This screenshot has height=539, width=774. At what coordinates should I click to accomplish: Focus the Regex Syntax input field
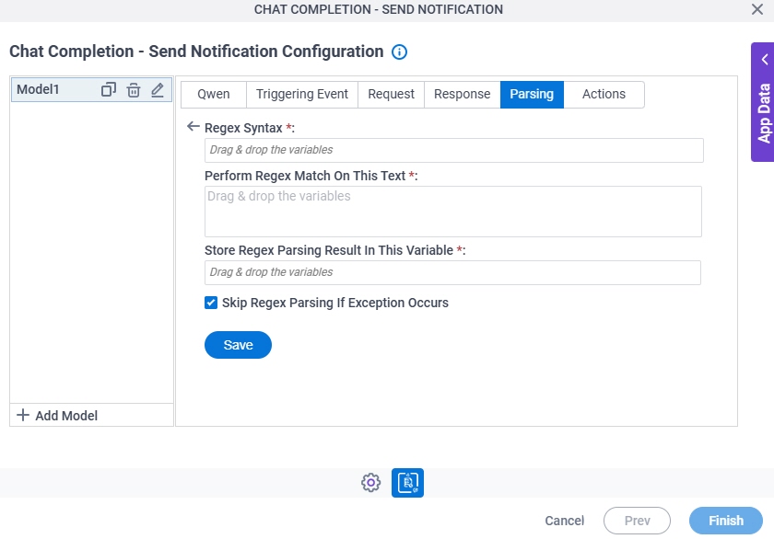tap(453, 150)
